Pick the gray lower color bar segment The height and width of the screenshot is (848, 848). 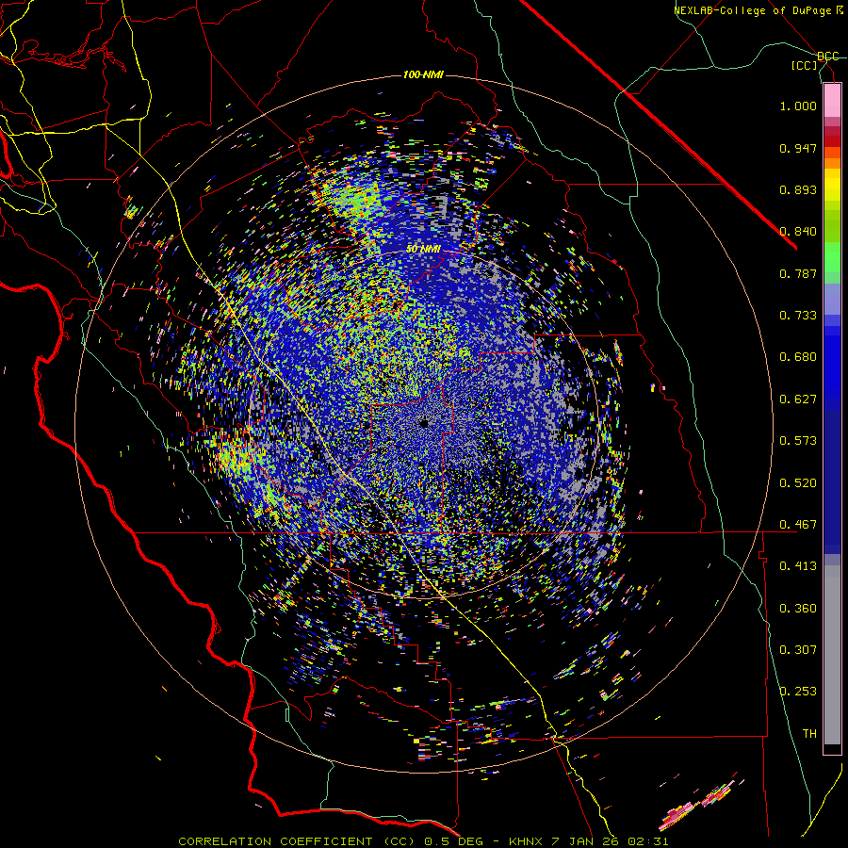point(832,655)
